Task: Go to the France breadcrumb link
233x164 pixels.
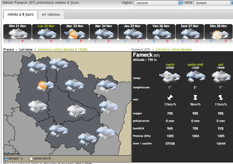Action: 9,49
